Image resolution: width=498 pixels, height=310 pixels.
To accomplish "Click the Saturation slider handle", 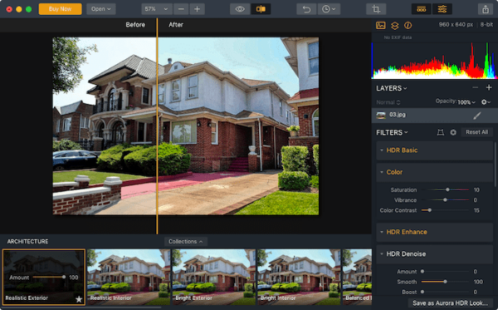I will pyautogui.click(x=447, y=189).
